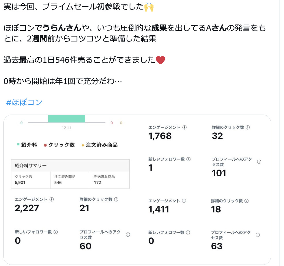Select the 注文済み商品 546 summary cell

70,180
